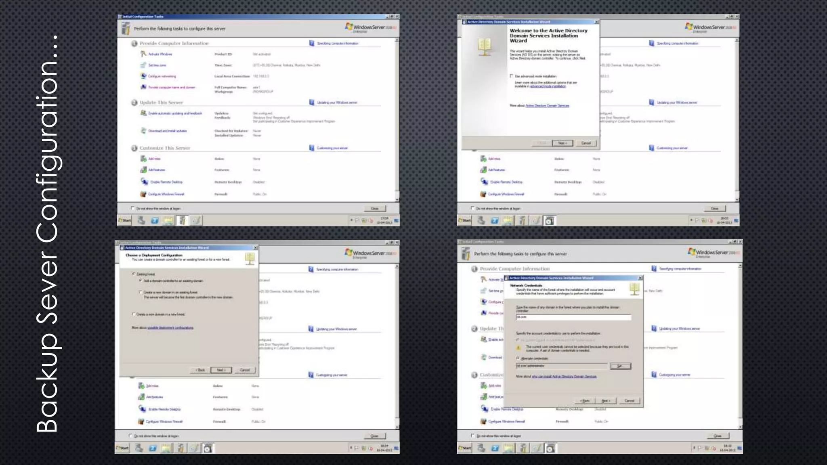Image resolution: width=827 pixels, height=465 pixels.
Task: Click Start button in bottom-right screenshot
Action: pos(464,448)
